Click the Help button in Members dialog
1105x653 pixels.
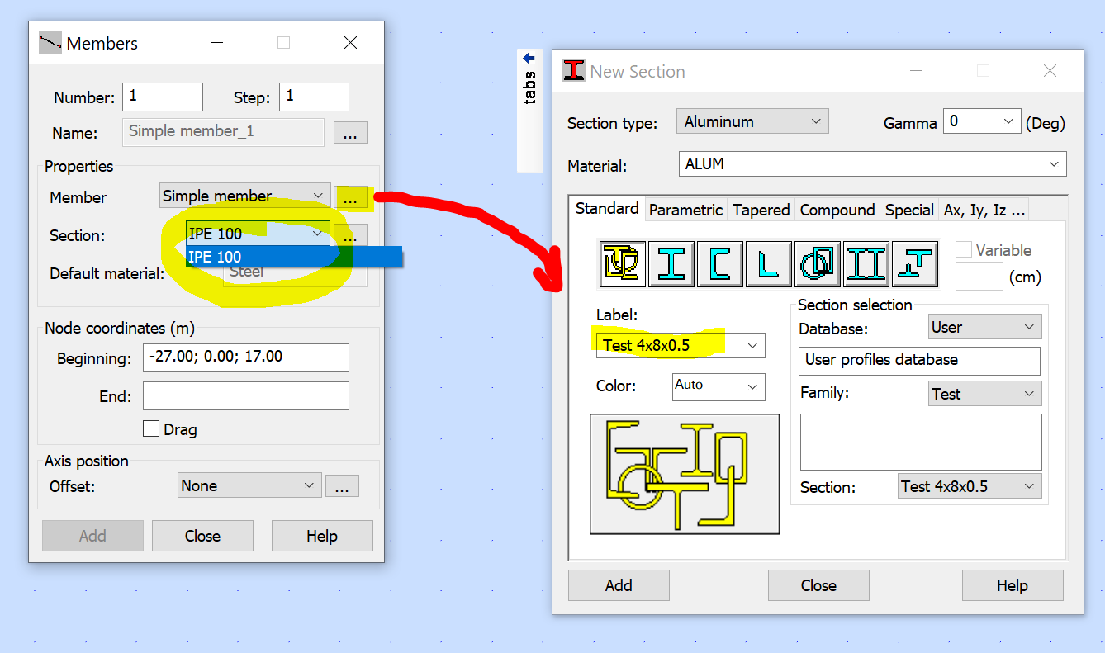pos(322,535)
